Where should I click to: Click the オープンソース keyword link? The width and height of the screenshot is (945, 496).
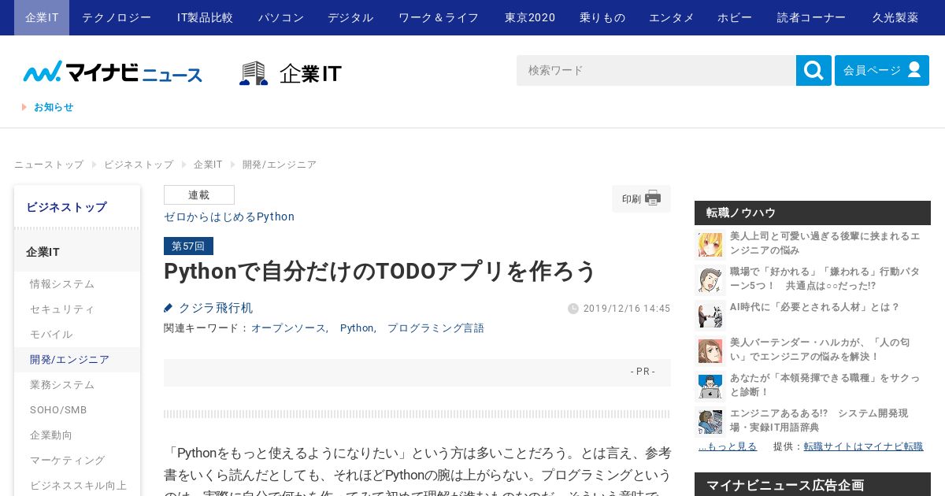[x=288, y=328]
